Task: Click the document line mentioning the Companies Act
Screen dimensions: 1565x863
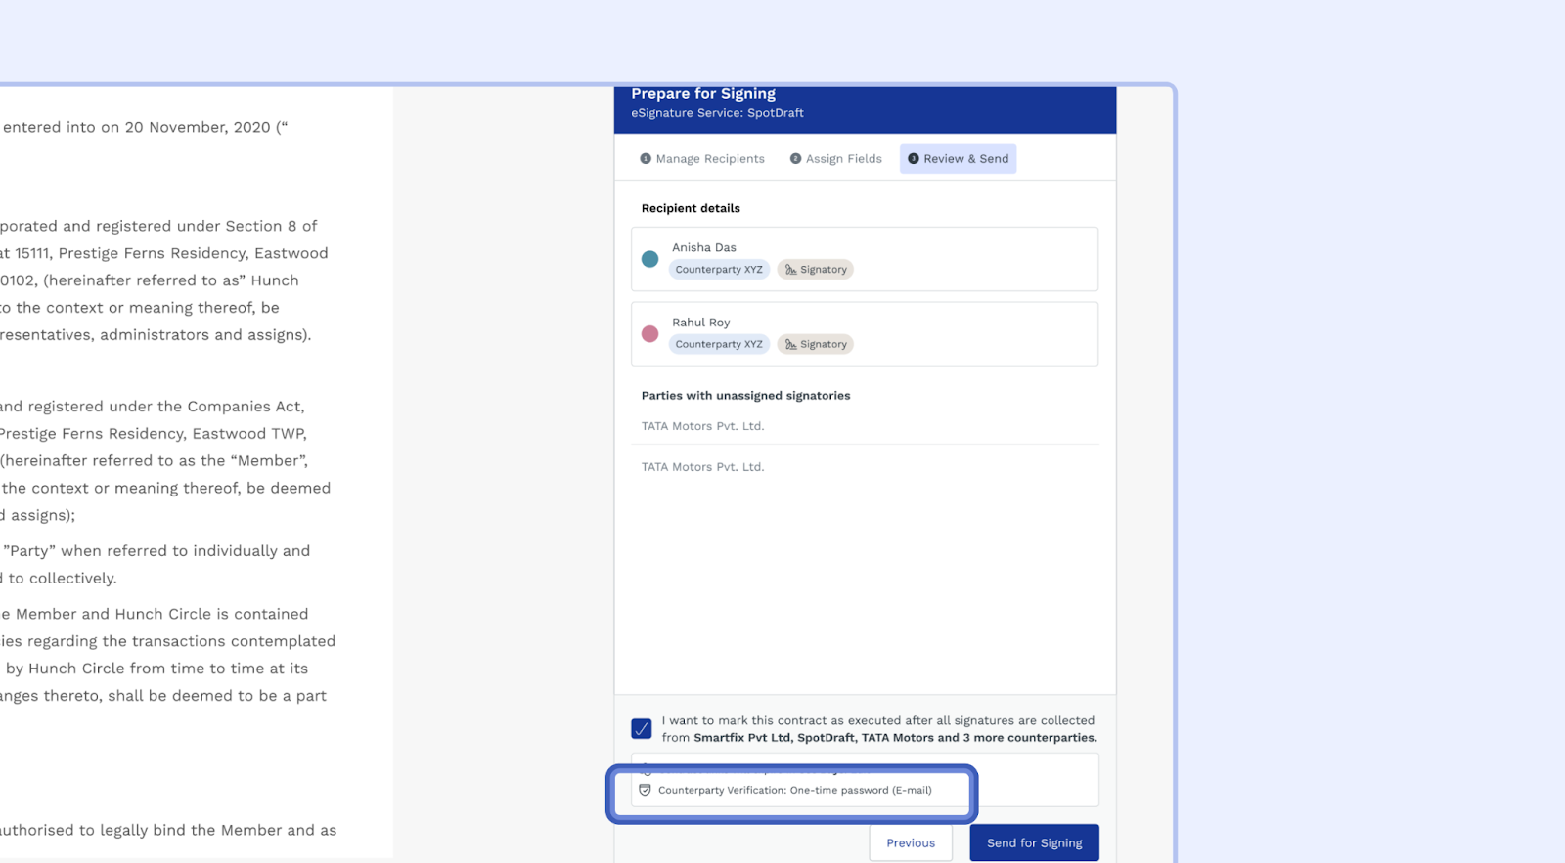Action: click(153, 407)
